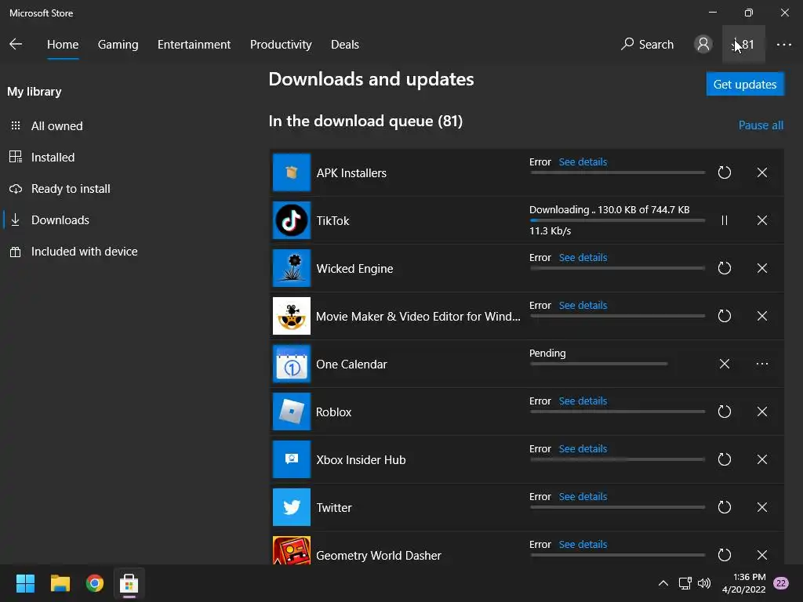Viewport: 803px width, 602px height.
Task: Remove Roblox from the download queue
Action: point(762,412)
